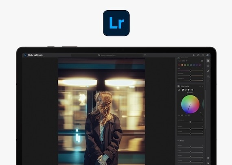Click the Shadows hue value field
The height and width of the screenshot is (165, 232).
click(182, 115)
